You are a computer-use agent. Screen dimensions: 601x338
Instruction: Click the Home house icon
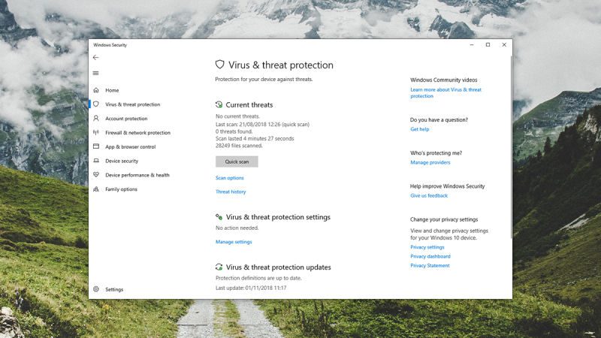pos(96,90)
